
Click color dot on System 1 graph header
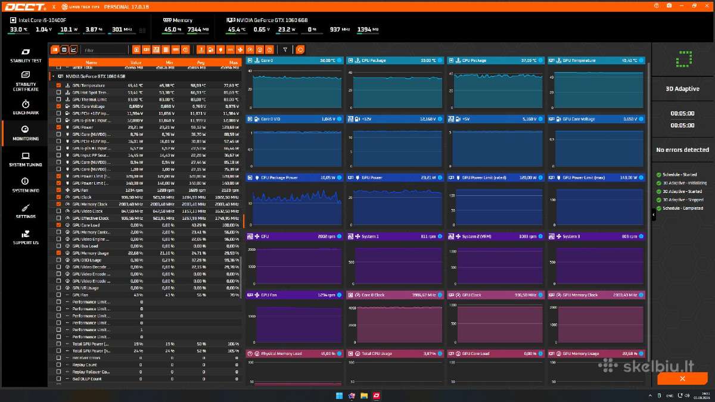point(440,236)
